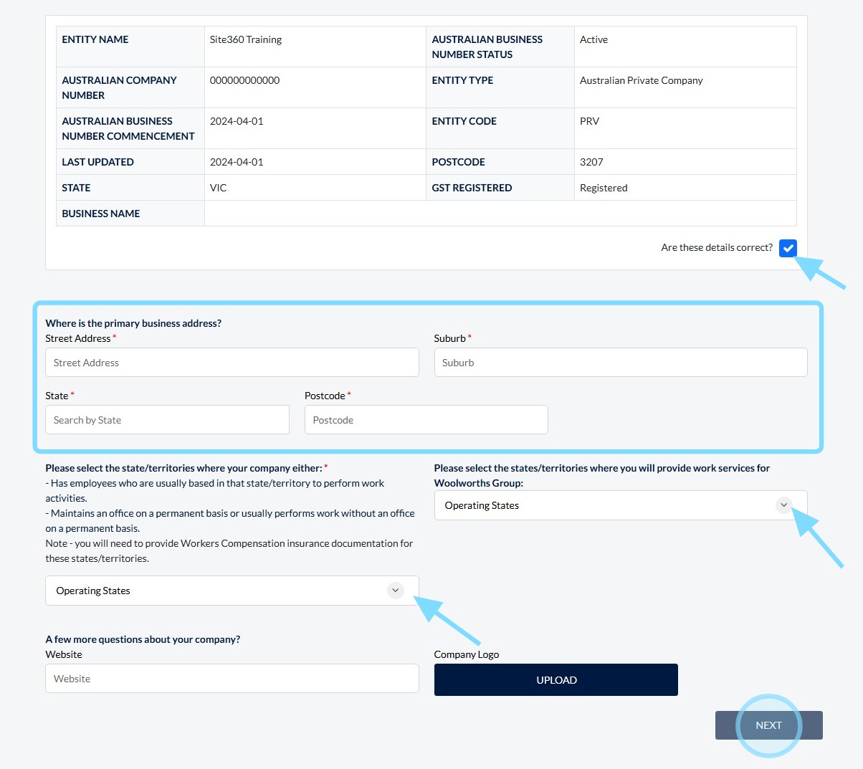Open the Search by State field
The width and height of the screenshot is (863, 769).
pos(168,420)
